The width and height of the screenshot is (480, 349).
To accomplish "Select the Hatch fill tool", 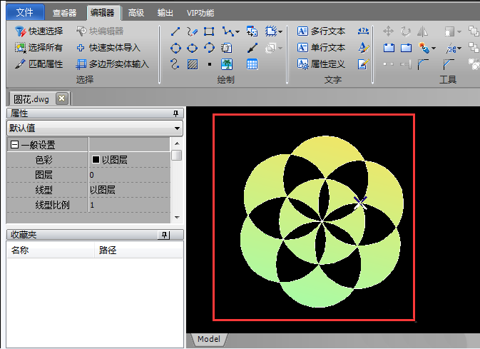I will coord(193,64).
